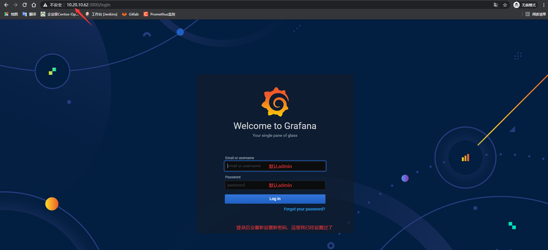Image resolution: width=548 pixels, height=250 pixels.
Task: Open the 翻译 translate bookmark
Action: [x=29, y=14]
